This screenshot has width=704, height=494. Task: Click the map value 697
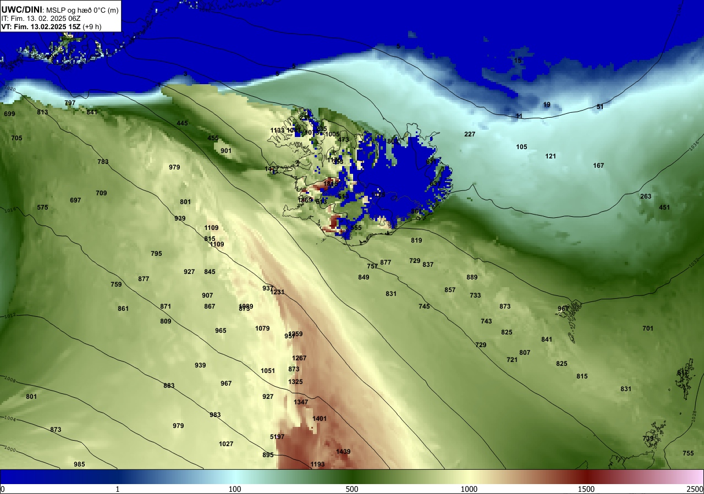click(x=75, y=200)
